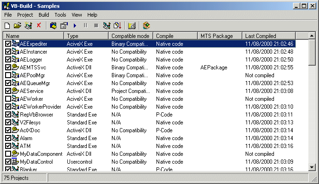Uncheck the AEExpediter checkbox
Screen dimensions: 319x184
click(8, 44)
